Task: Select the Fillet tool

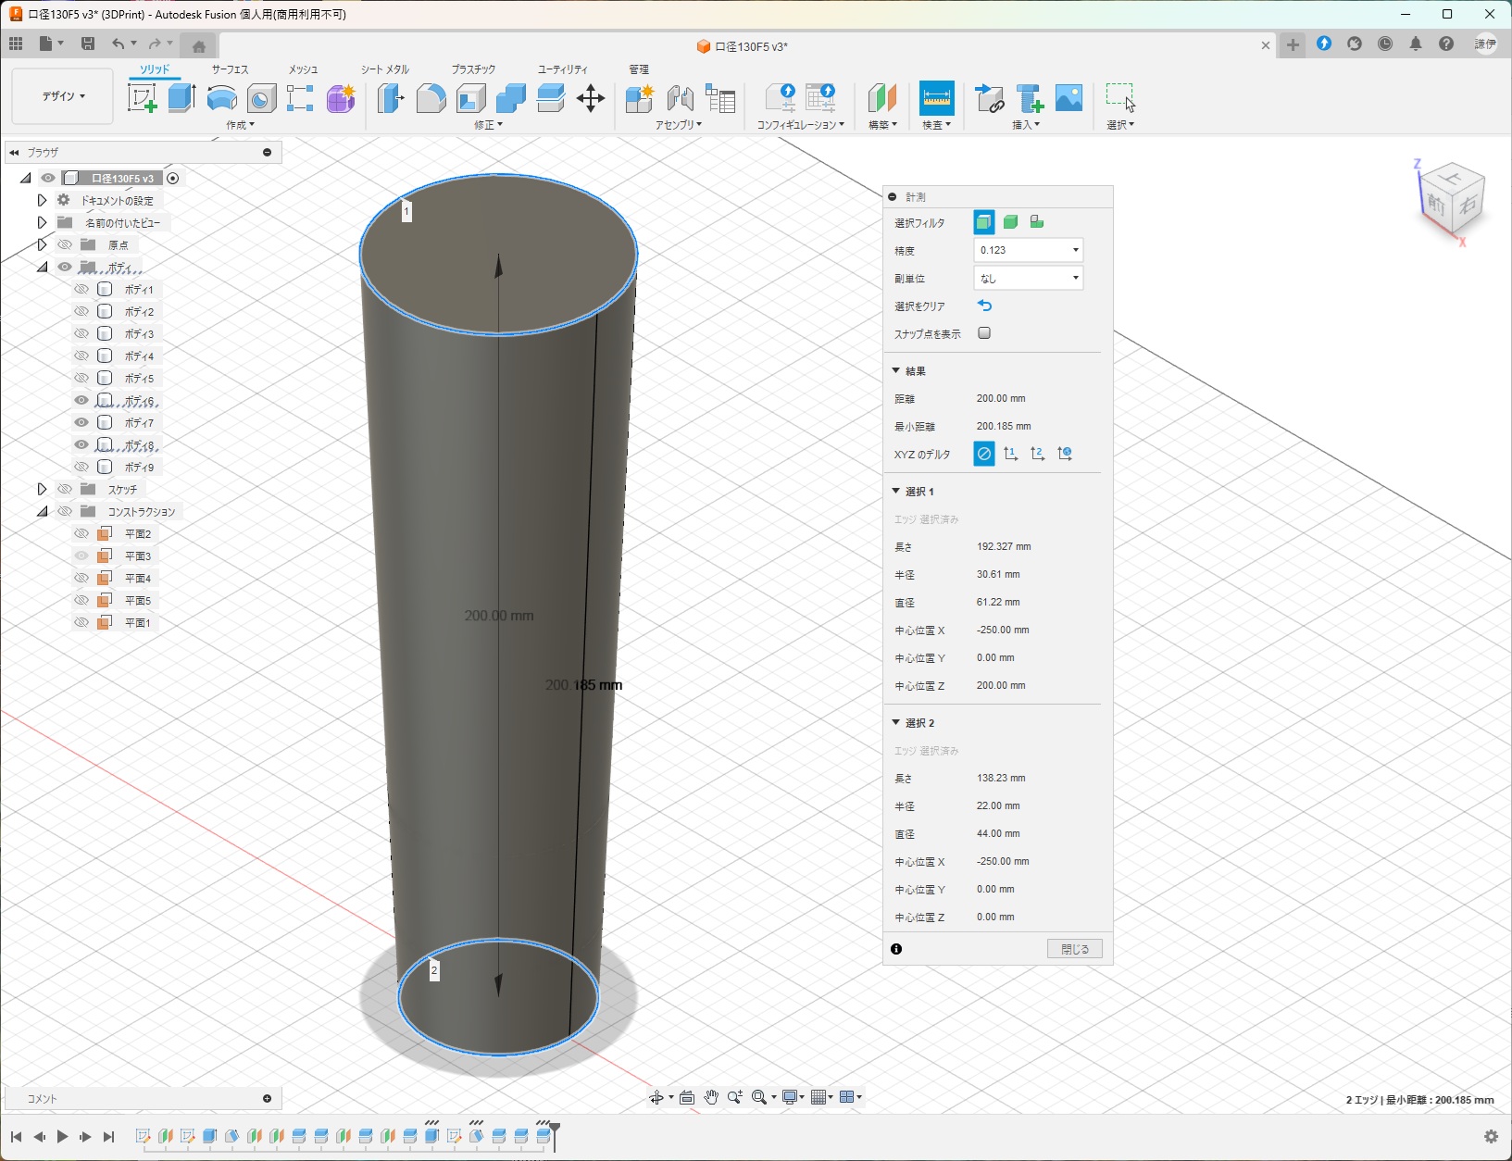Action: pos(431,97)
